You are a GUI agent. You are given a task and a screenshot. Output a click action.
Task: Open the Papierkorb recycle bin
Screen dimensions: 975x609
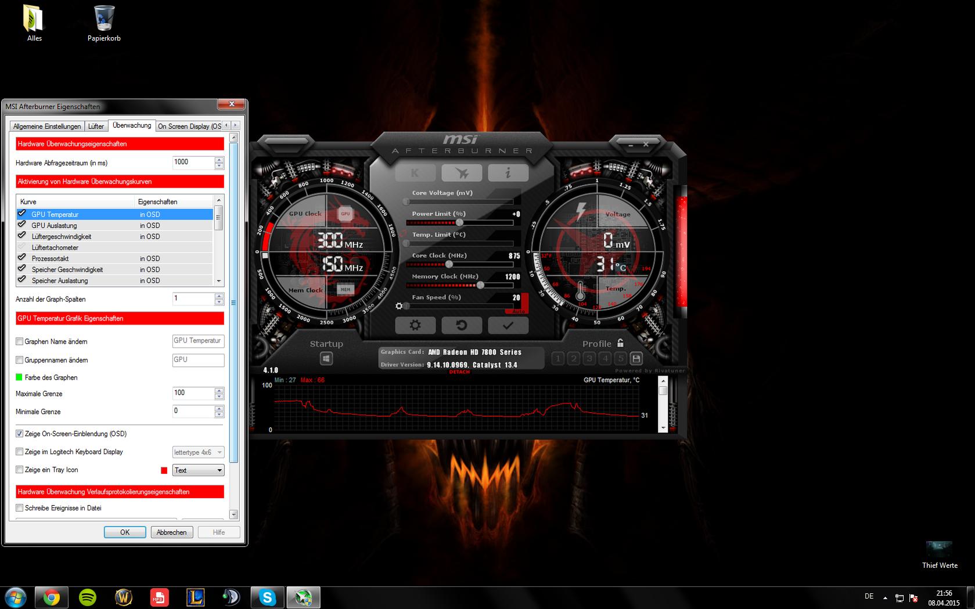(104, 23)
